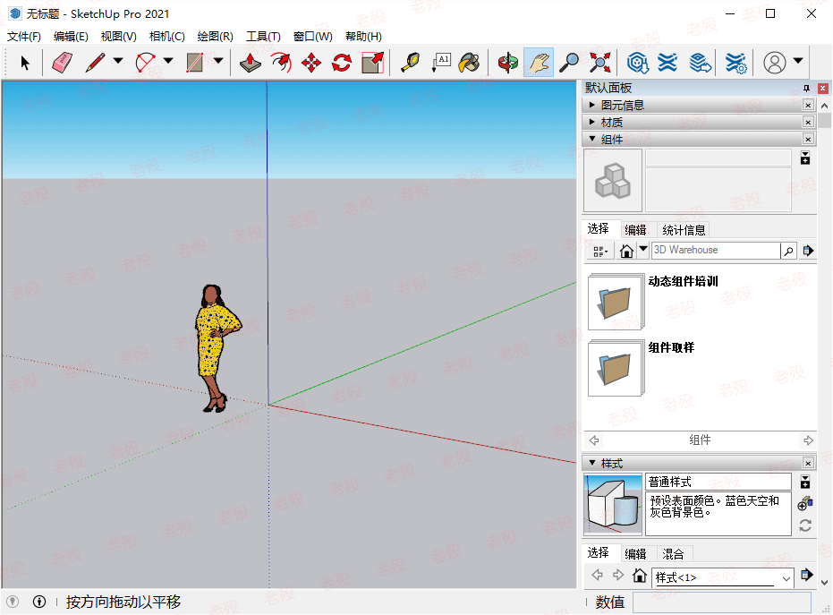Choose the Rotate tool

342,63
